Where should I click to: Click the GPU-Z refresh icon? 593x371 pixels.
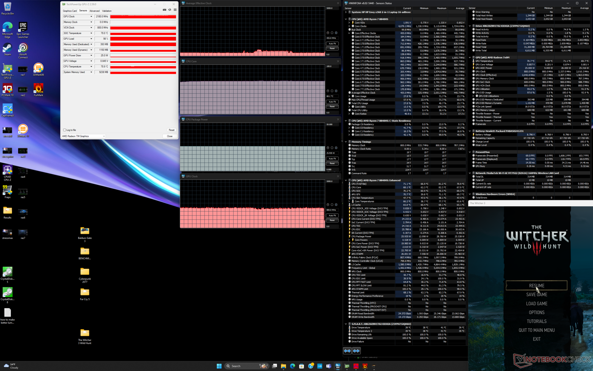pos(170,10)
